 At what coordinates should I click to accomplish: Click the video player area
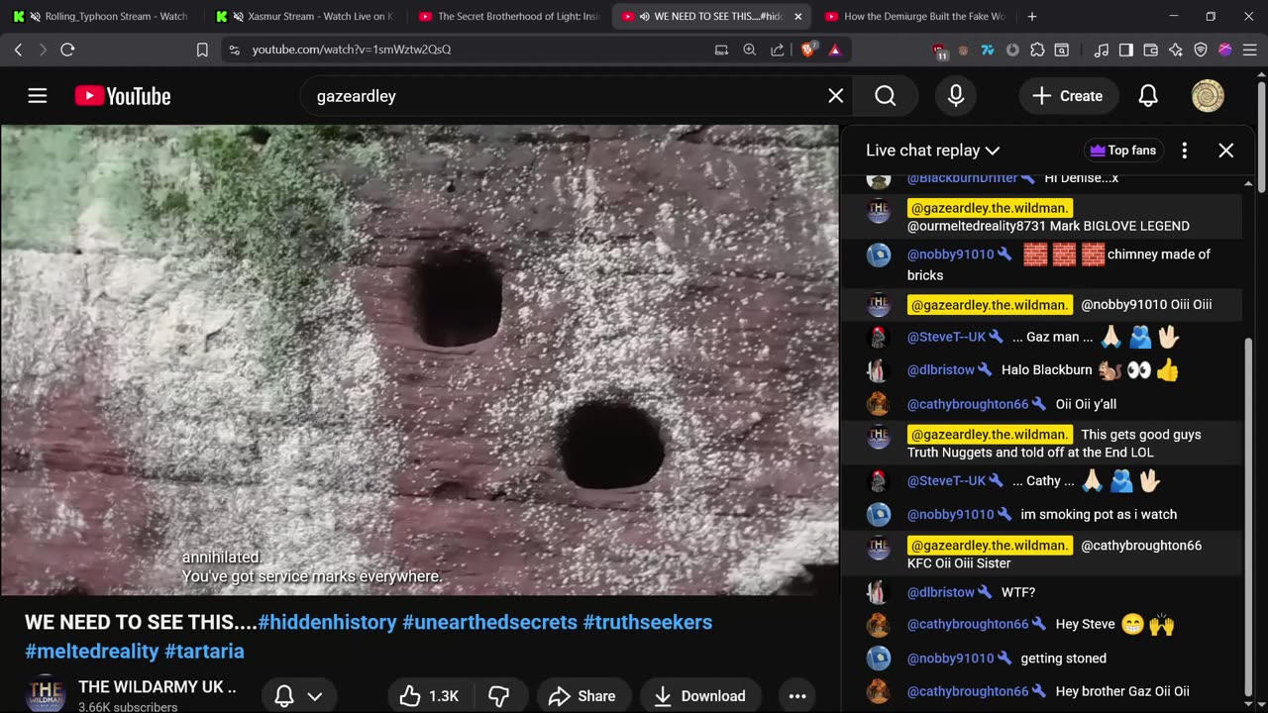(x=419, y=359)
